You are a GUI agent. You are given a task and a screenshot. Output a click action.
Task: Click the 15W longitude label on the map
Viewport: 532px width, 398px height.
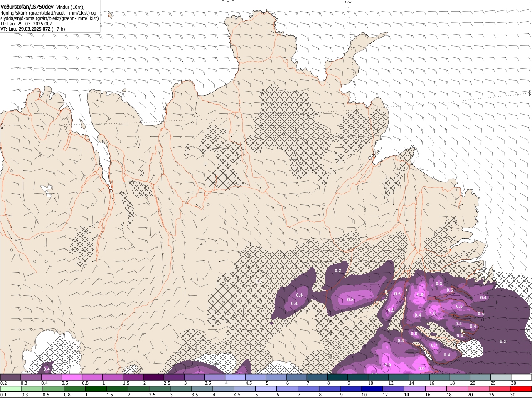click(x=348, y=2)
